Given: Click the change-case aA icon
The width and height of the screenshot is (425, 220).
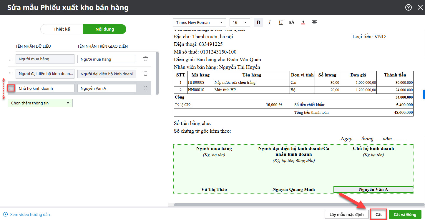Looking at the screenshot, I should [291, 22].
